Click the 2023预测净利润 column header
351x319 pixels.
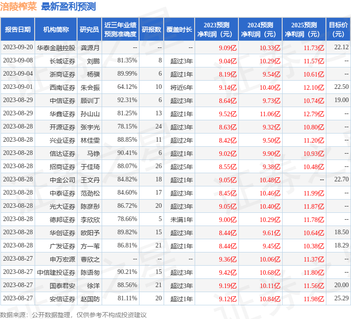[x=217, y=29]
